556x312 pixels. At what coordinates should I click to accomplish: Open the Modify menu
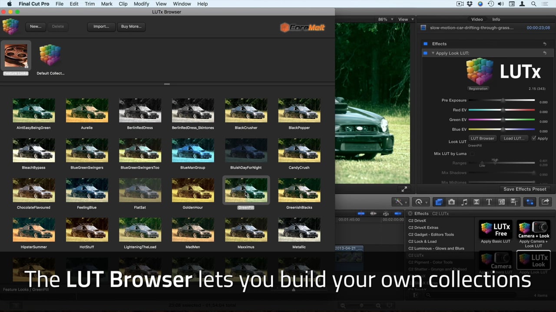142,4
